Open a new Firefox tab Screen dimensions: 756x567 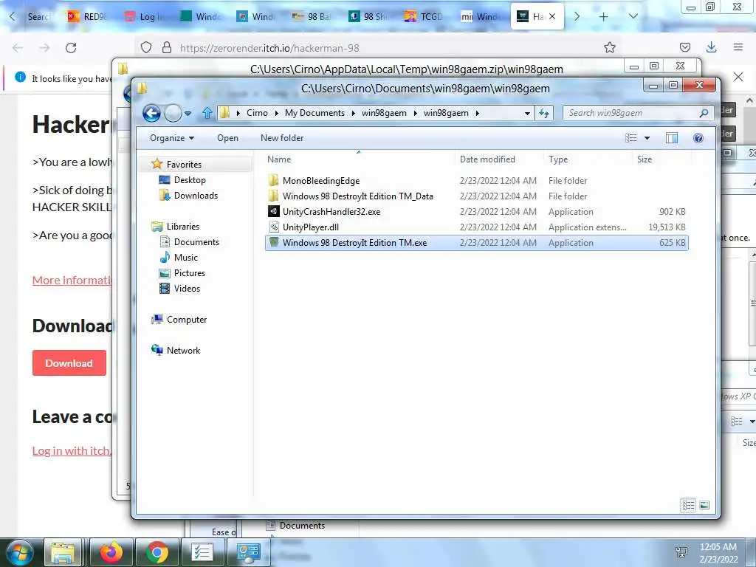[603, 16]
